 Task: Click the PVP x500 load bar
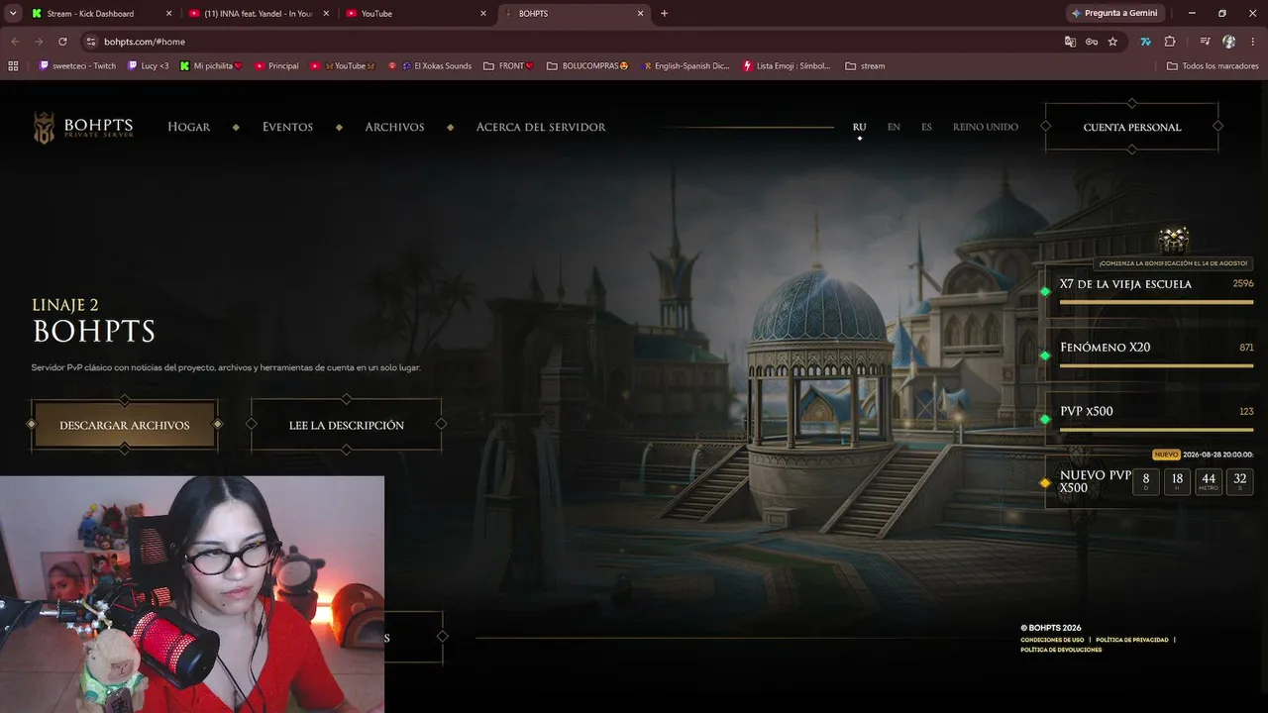[1157, 429]
